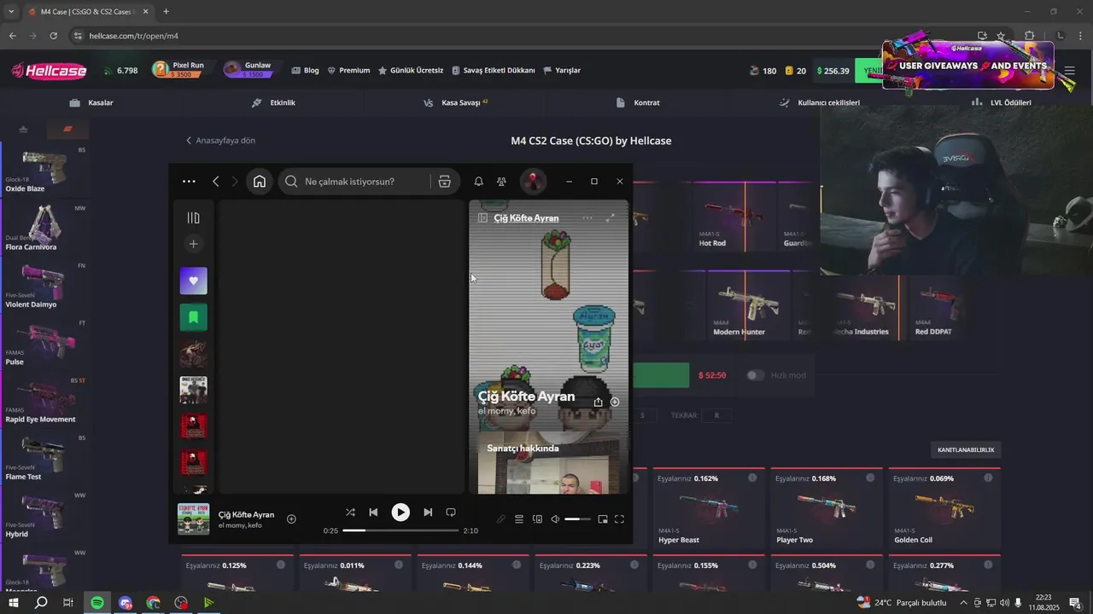Open Spotify profile avatar menu

534,182
